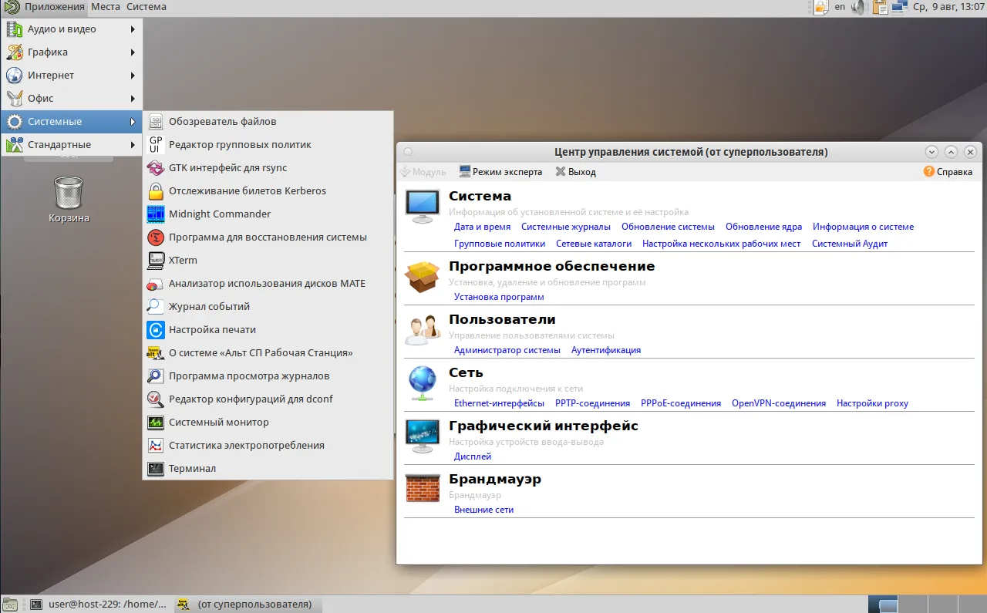
Task: Open the Дата и время link
Action: pos(482,227)
